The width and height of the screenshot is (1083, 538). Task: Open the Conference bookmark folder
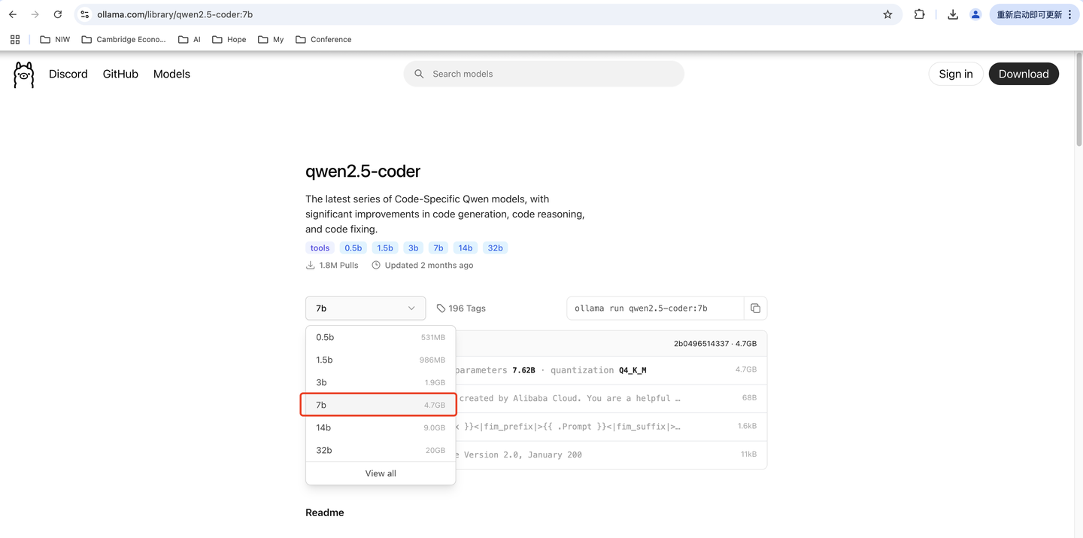[323, 39]
